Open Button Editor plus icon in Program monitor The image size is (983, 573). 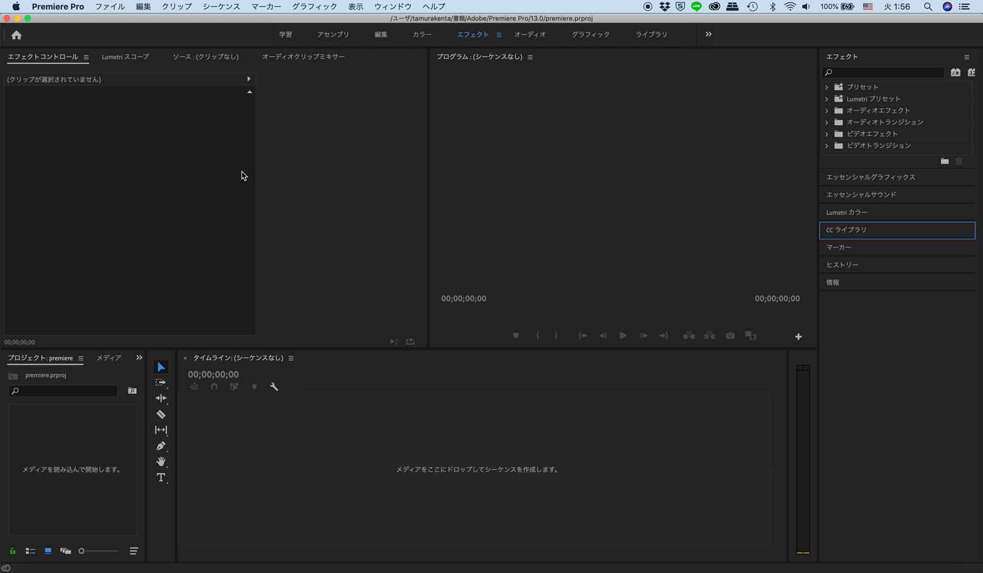point(798,336)
